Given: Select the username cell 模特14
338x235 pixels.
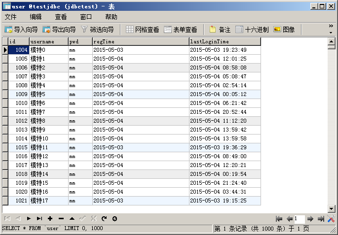Looking at the screenshot, I should (x=49, y=174).
